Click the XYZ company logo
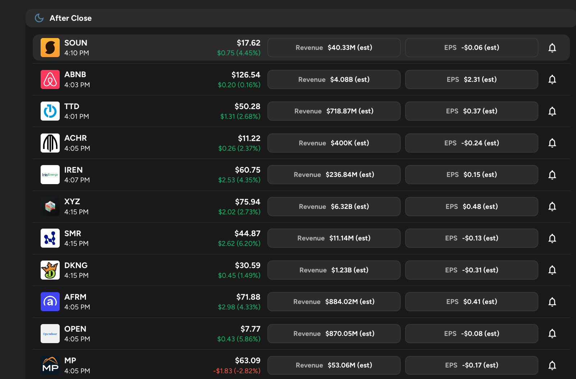The image size is (576, 379). click(50, 206)
